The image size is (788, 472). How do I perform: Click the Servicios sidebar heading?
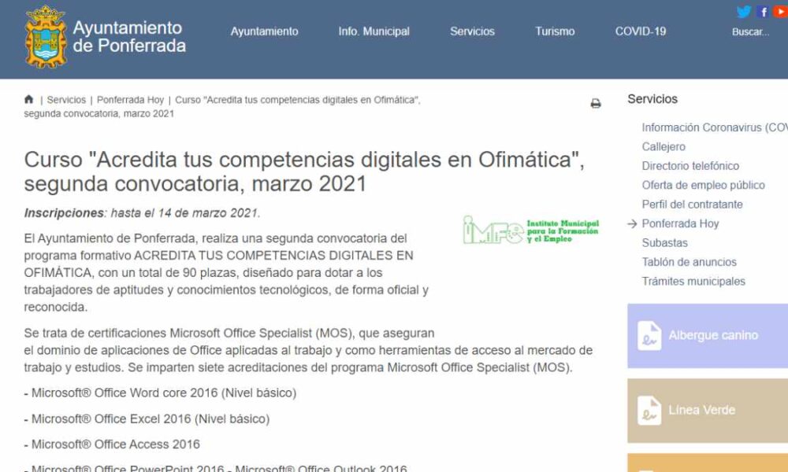(x=652, y=99)
